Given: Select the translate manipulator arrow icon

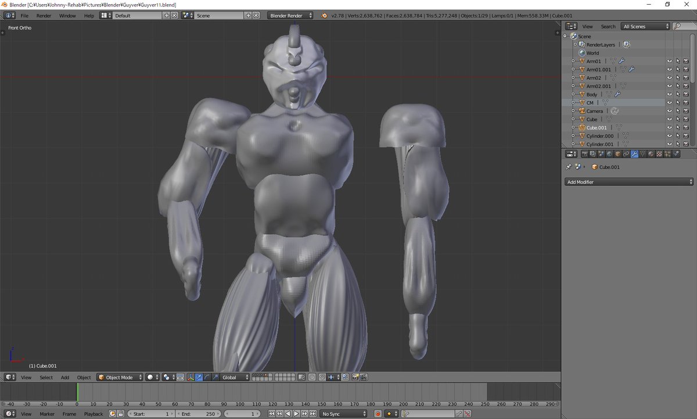Looking at the screenshot, I should (x=199, y=377).
